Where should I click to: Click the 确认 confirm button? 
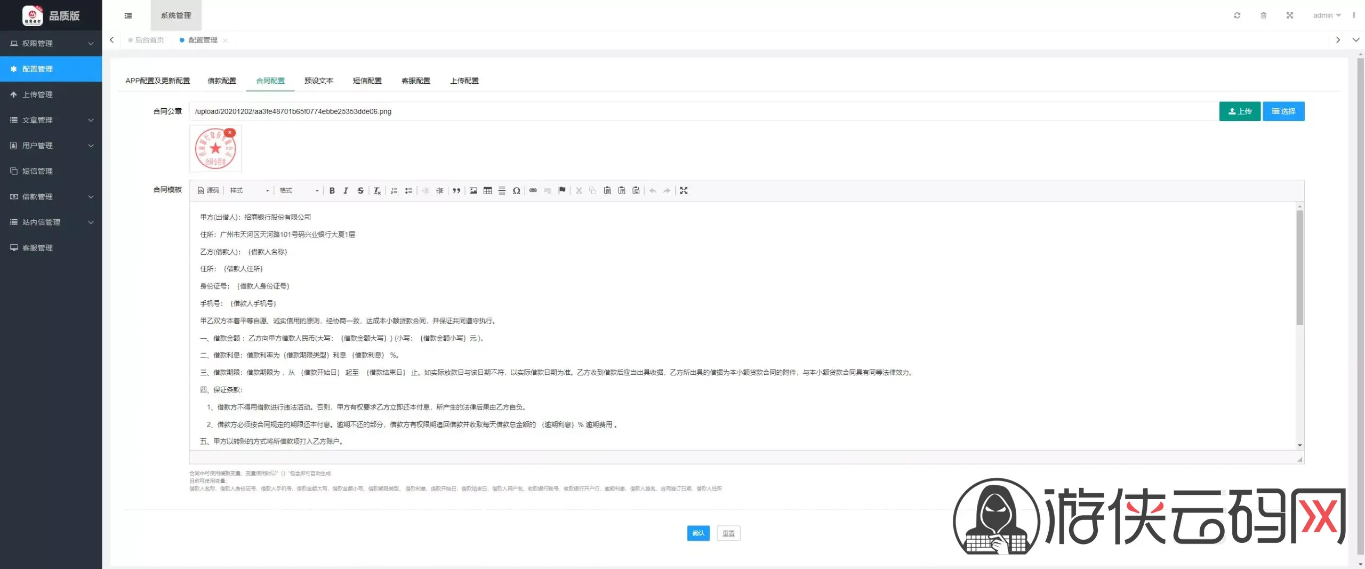pyautogui.click(x=698, y=533)
